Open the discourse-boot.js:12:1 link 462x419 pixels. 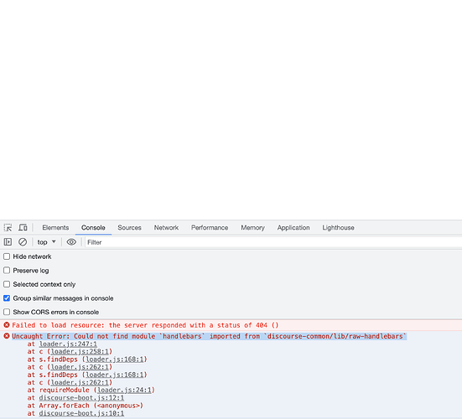(x=81, y=398)
